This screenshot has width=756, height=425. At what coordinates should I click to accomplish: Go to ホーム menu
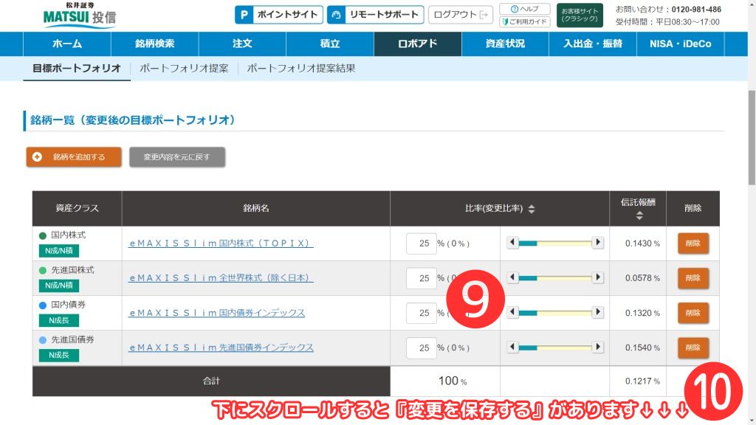[x=67, y=44]
